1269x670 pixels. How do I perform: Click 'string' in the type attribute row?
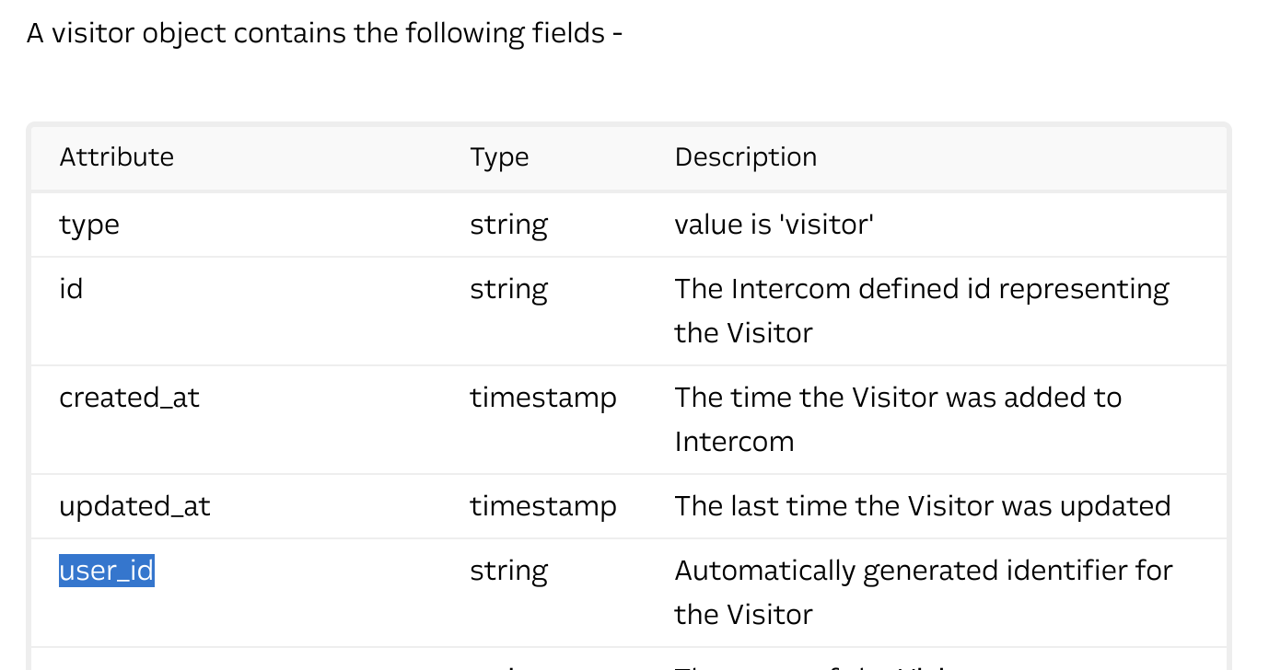tap(508, 225)
